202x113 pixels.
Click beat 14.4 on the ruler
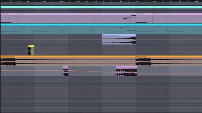click(62, 1)
